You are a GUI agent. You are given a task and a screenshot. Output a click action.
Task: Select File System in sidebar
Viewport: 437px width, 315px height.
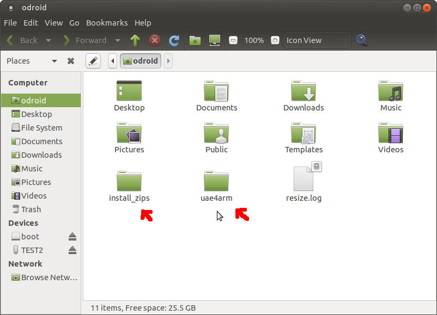[41, 128]
